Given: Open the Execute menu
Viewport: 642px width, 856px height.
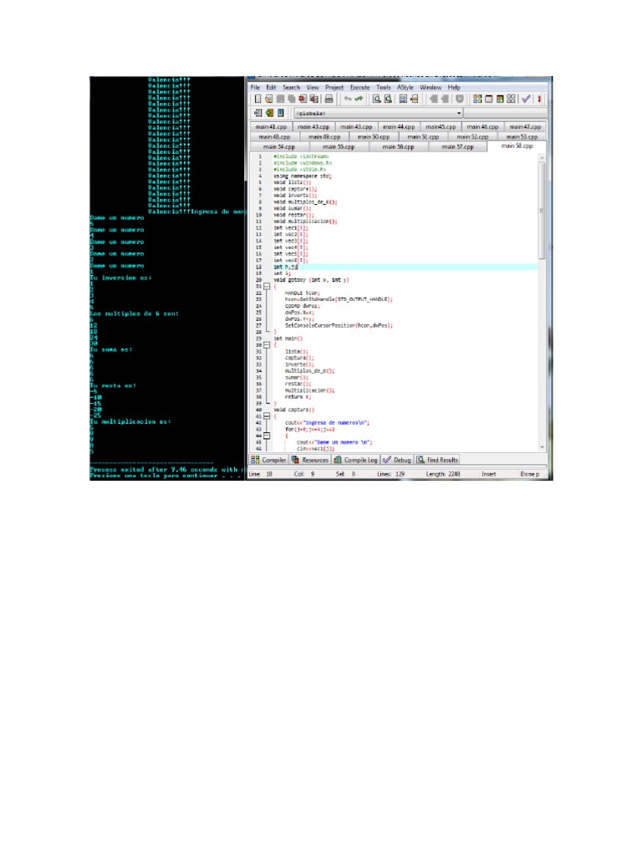Looking at the screenshot, I should [x=359, y=87].
